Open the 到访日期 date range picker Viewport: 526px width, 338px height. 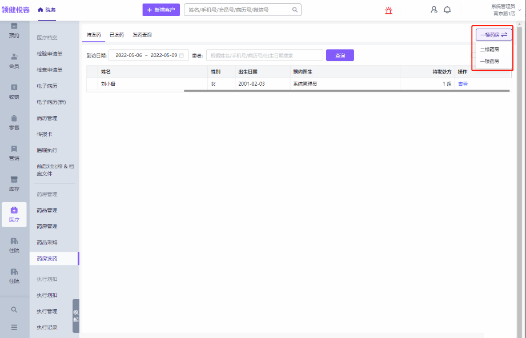point(148,55)
